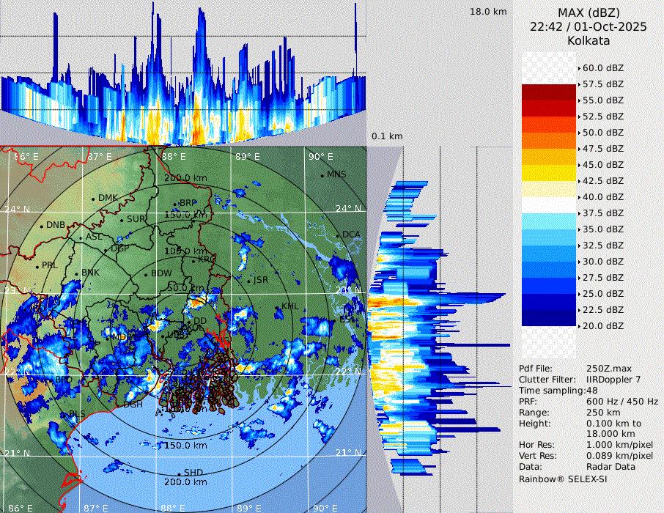The height and width of the screenshot is (513, 664).
Task: Select the DMK station dot
Action: [x=94, y=199]
